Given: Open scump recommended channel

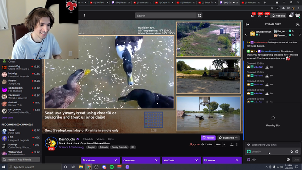Looking at the screenshot, I should coord(21,146).
